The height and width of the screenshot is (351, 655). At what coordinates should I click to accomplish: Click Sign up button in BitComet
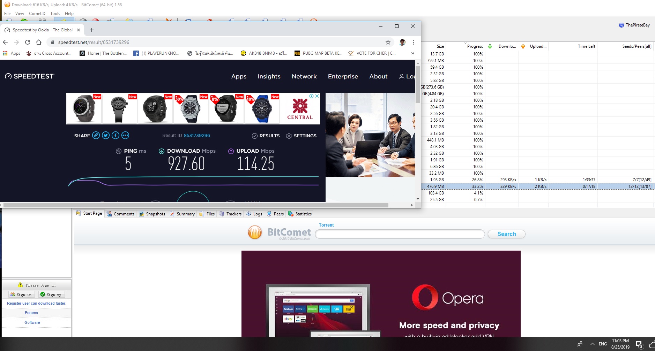51,295
